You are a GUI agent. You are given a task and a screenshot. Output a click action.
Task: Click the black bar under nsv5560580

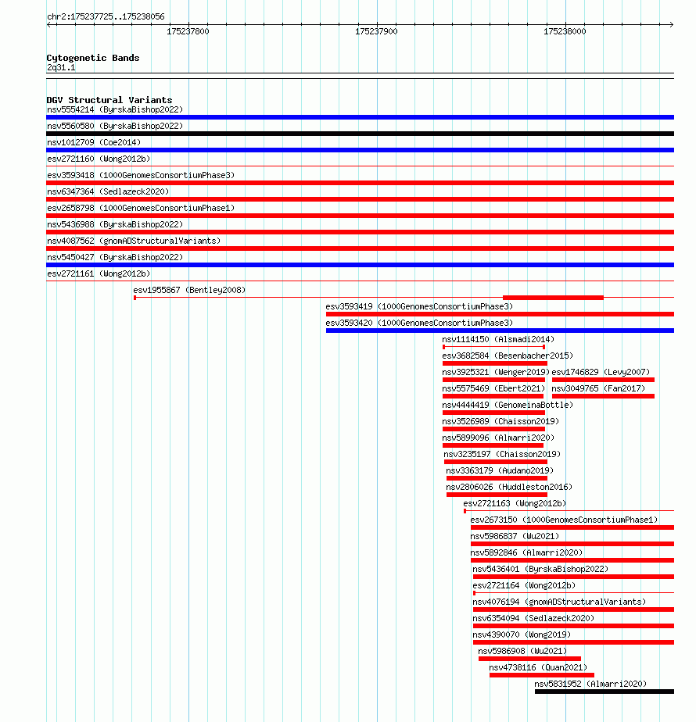click(x=360, y=134)
